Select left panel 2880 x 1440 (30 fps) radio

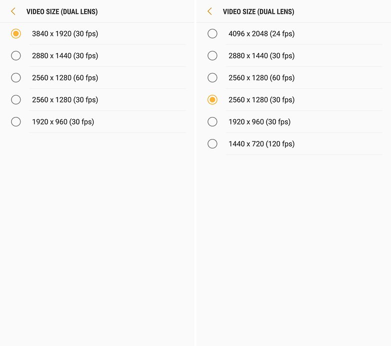tap(16, 55)
